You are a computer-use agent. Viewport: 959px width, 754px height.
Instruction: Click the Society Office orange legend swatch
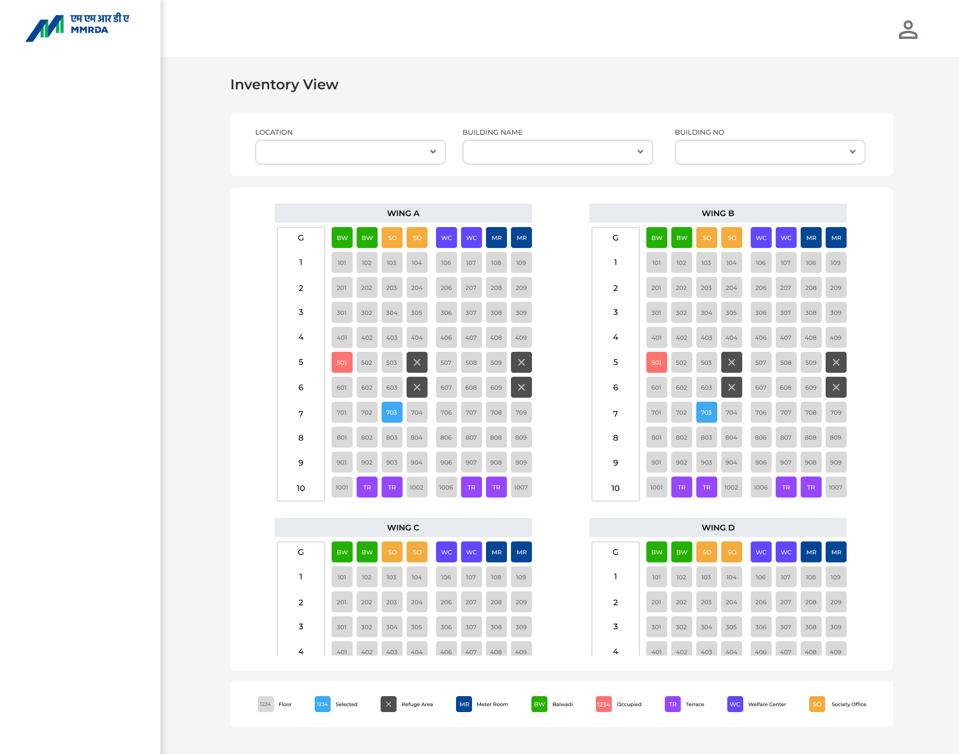click(x=817, y=704)
